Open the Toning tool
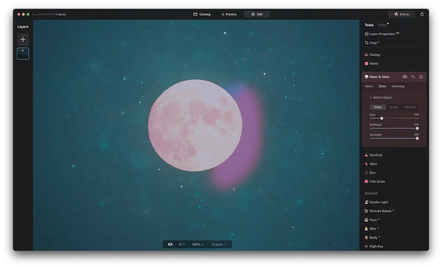The image size is (442, 268). click(x=372, y=55)
